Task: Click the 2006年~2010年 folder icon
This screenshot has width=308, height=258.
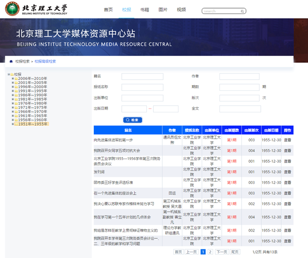Action: [x=16, y=78]
